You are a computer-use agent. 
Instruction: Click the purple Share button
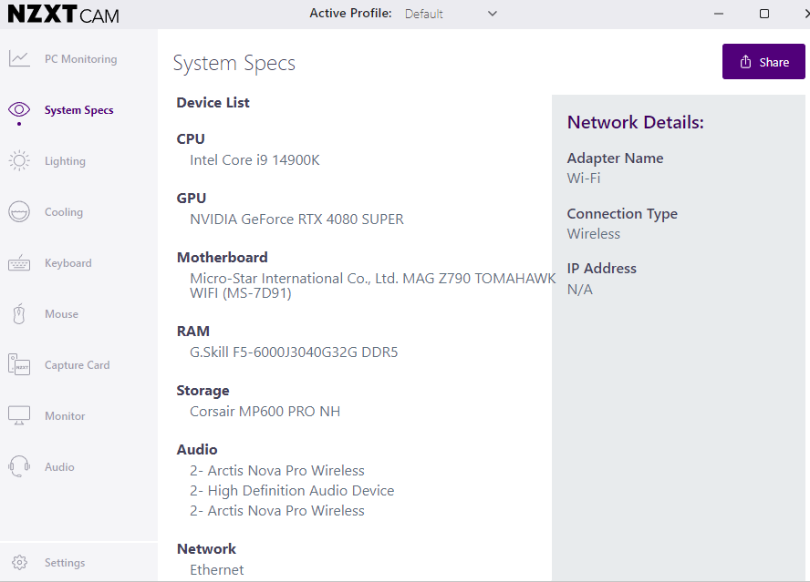(x=763, y=61)
